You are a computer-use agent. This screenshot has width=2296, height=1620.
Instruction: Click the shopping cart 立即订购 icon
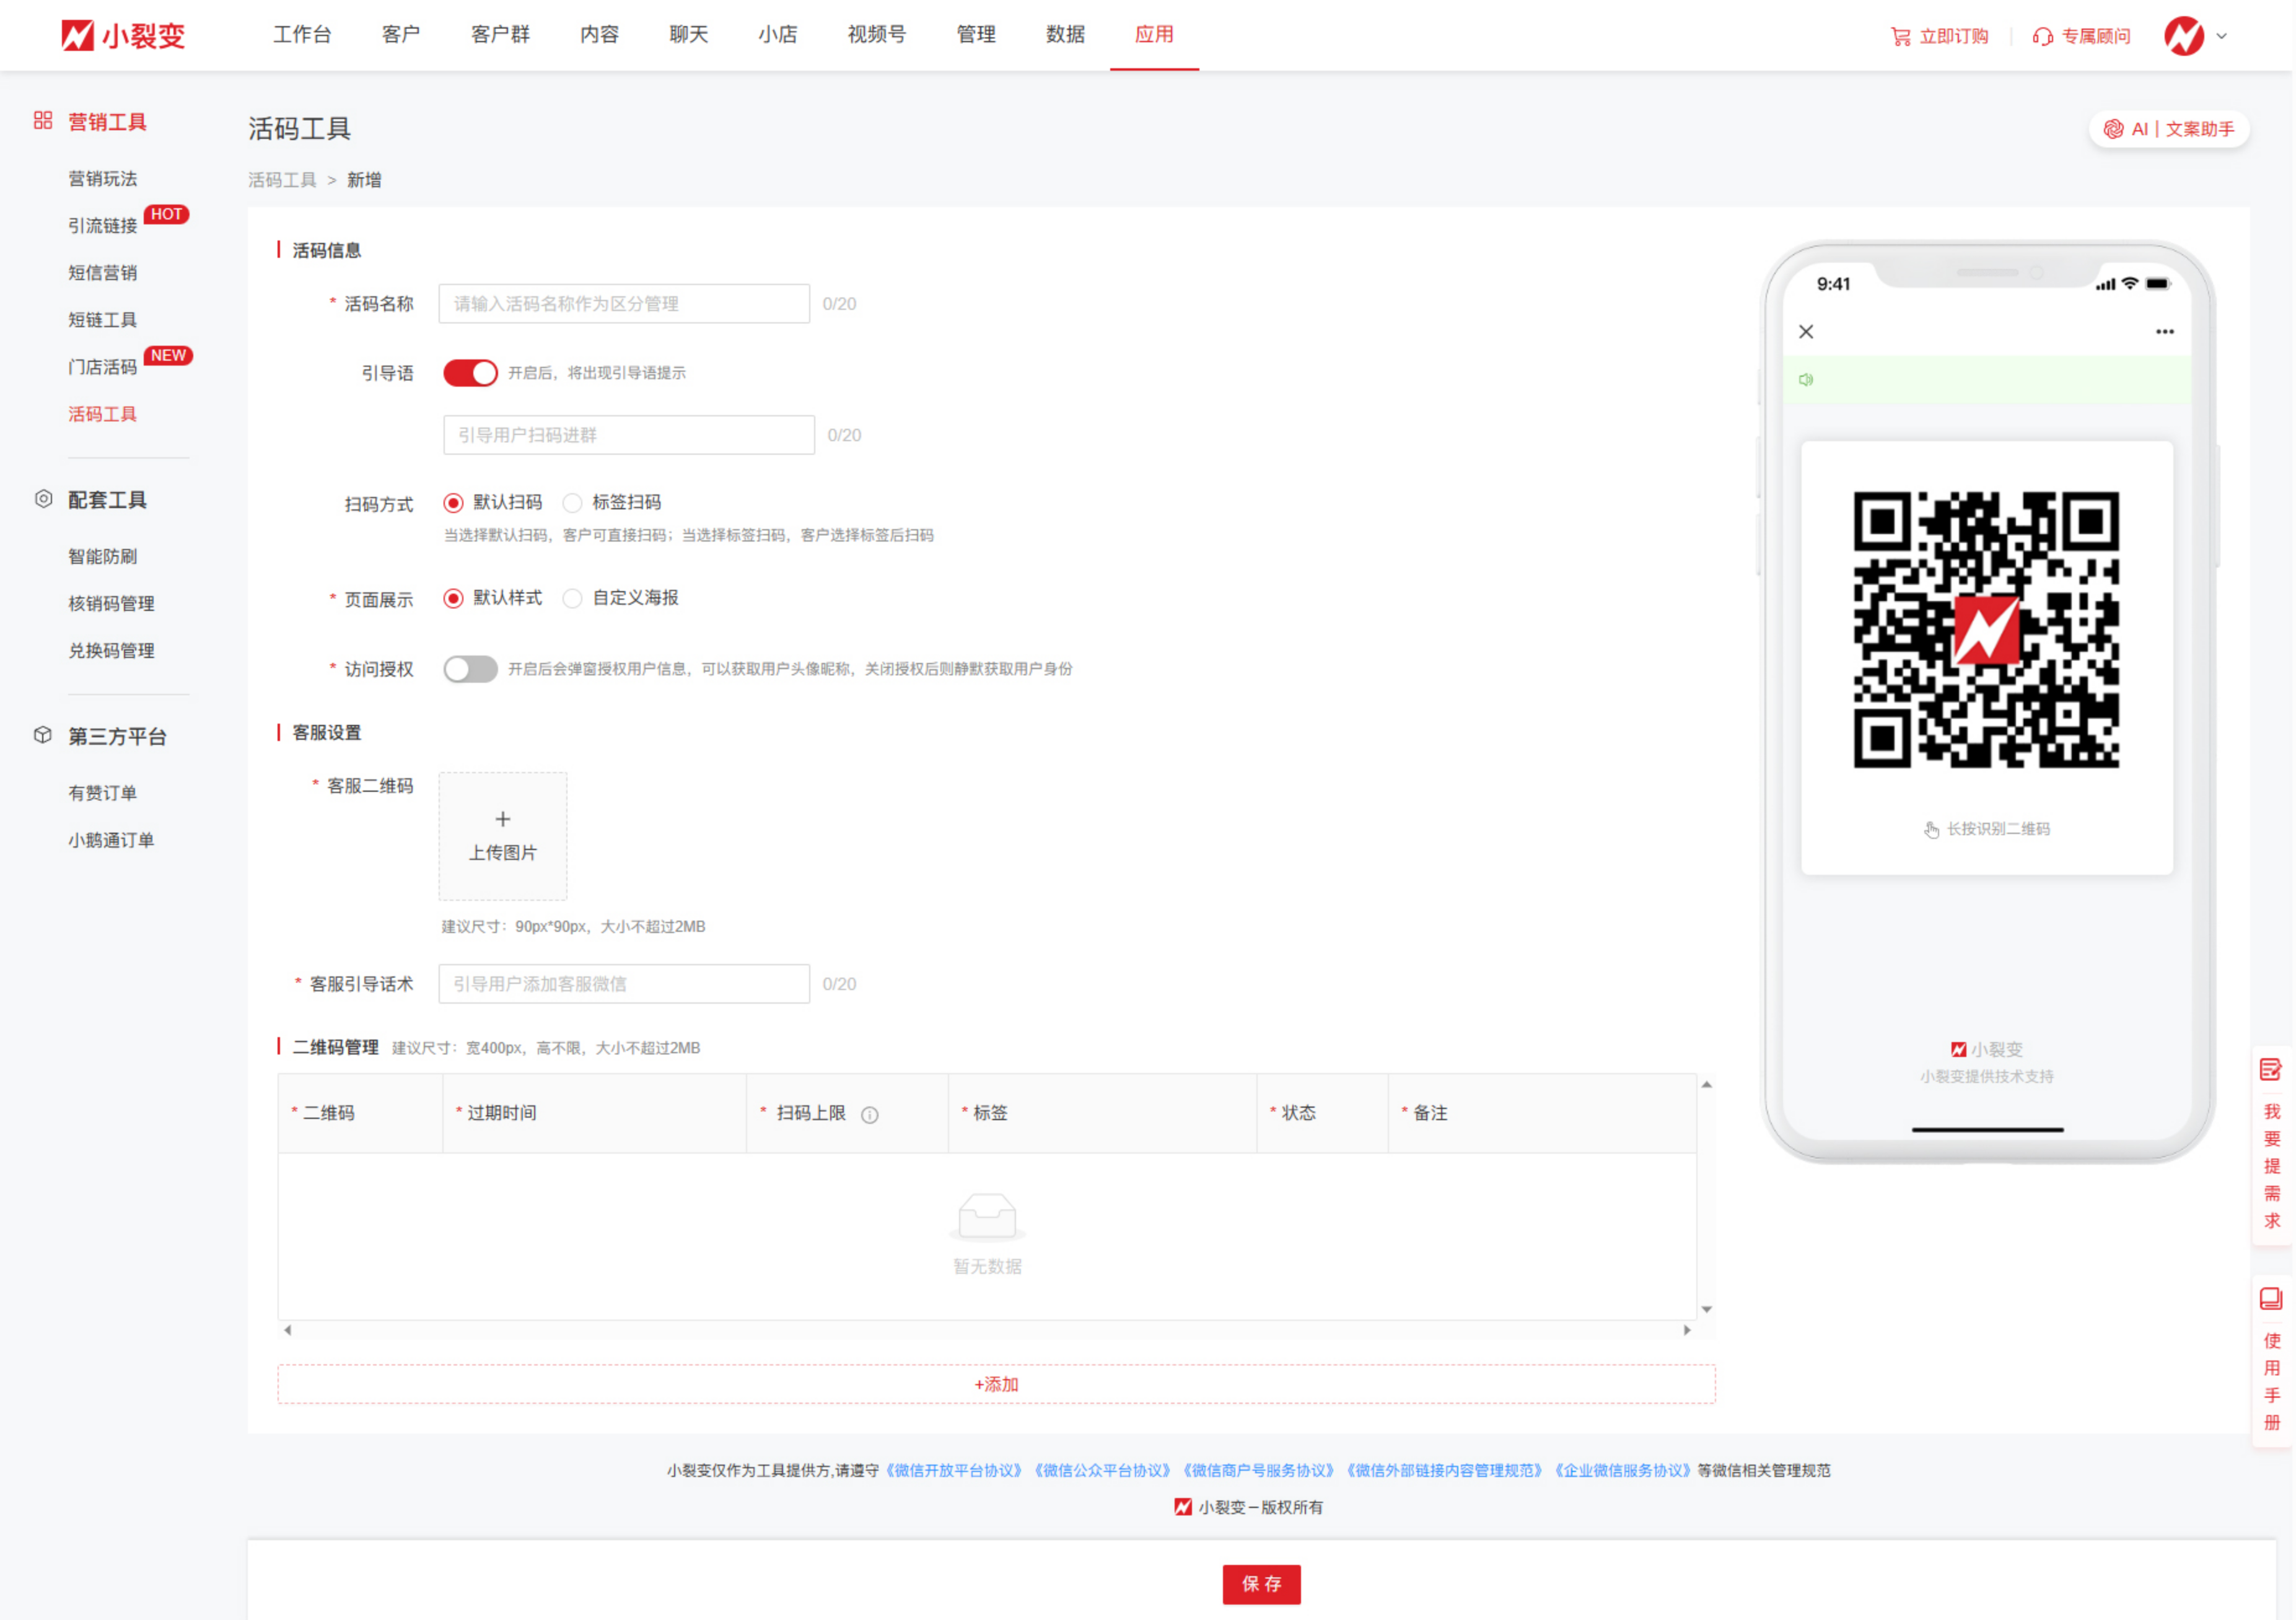pos(1900,37)
